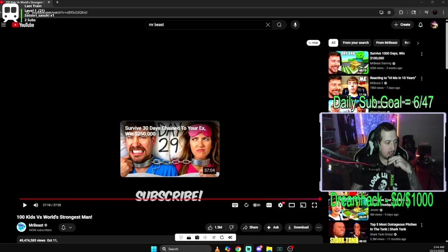
Task: Click the Ask button
Action: pos(273,227)
